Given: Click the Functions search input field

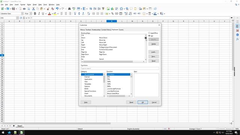Looking at the screenshot, I should (x=120, y=68).
